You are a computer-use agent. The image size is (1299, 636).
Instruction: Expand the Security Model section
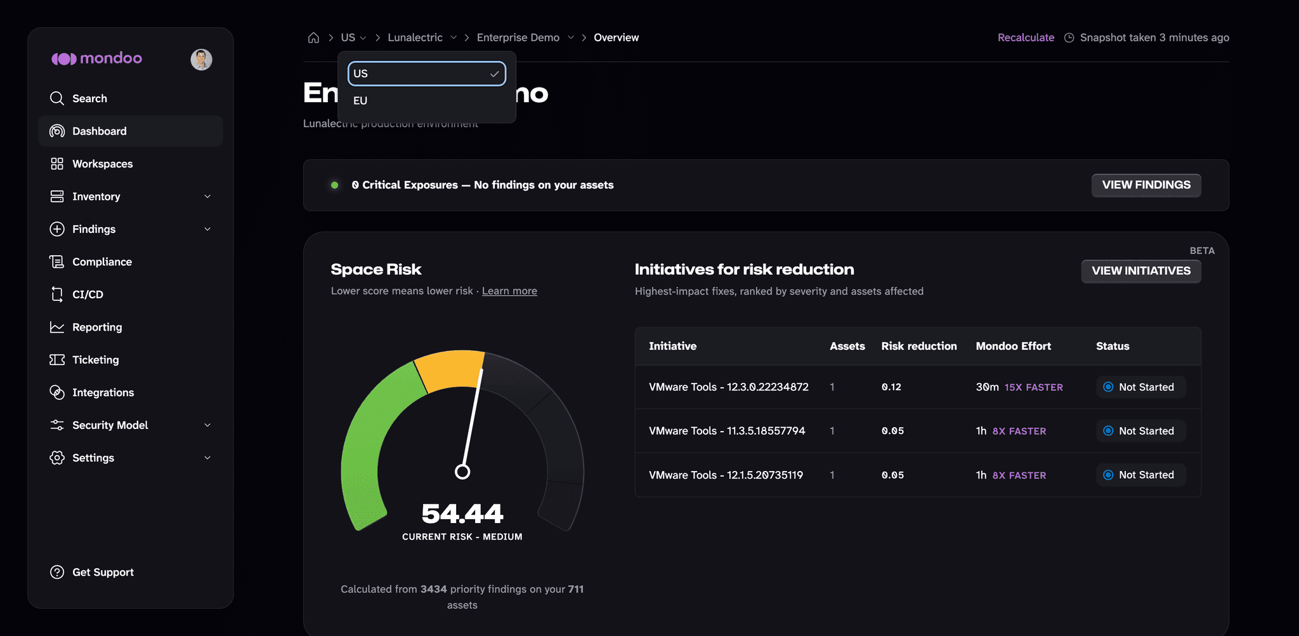click(131, 425)
